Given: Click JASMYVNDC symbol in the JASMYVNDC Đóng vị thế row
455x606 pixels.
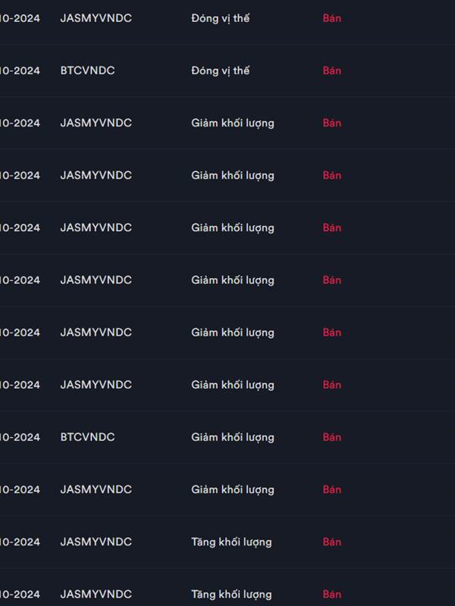Looking at the screenshot, I should [x=96, y=18].
